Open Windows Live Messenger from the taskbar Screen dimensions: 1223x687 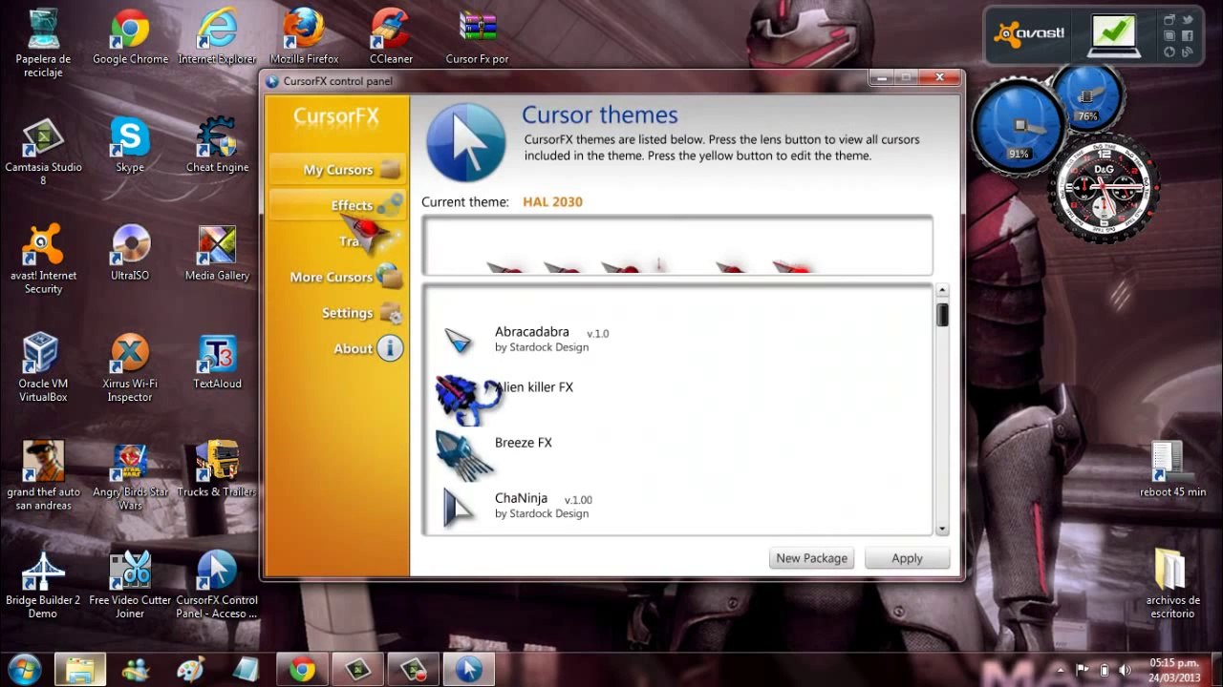(x=136, y=670)
